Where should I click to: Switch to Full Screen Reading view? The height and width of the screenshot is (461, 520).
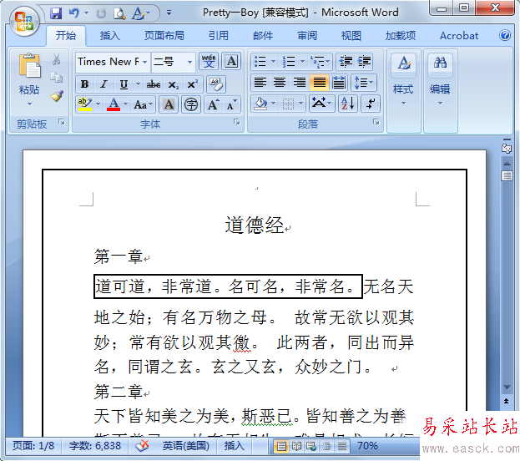[296, 447]
